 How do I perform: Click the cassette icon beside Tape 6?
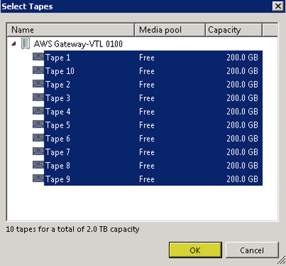pyautogui.click(x=39, y=138)
